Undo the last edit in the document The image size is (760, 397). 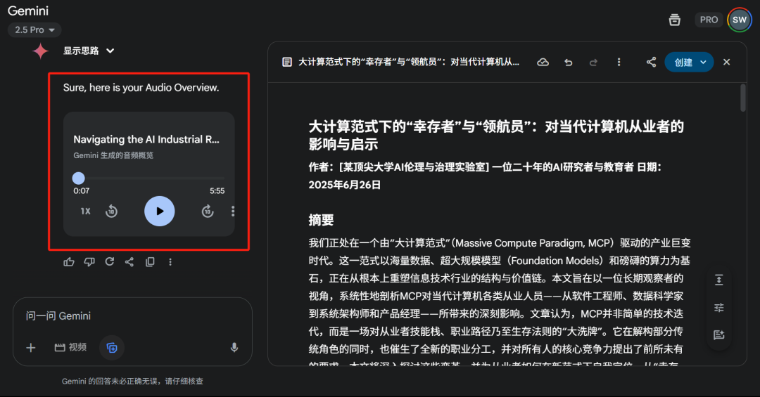(568, 62)
